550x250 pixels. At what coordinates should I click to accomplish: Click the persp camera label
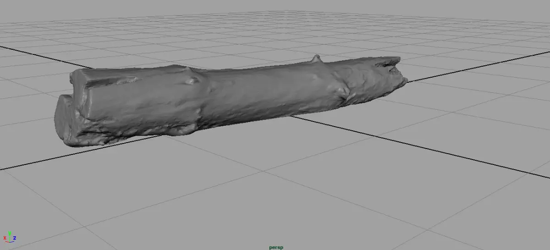tap(276, 247)
